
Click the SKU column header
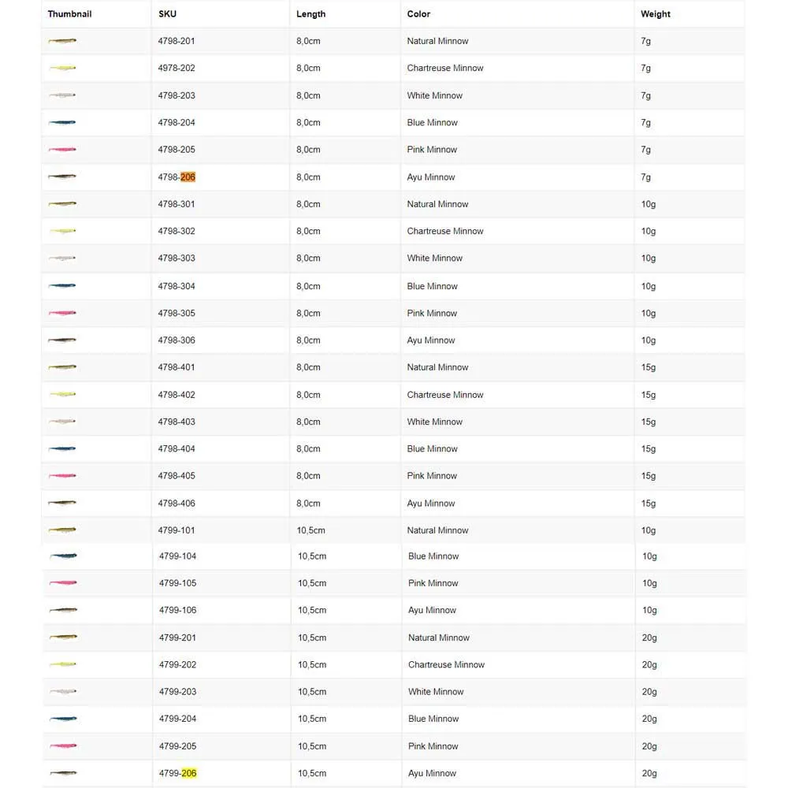[167, 14]
